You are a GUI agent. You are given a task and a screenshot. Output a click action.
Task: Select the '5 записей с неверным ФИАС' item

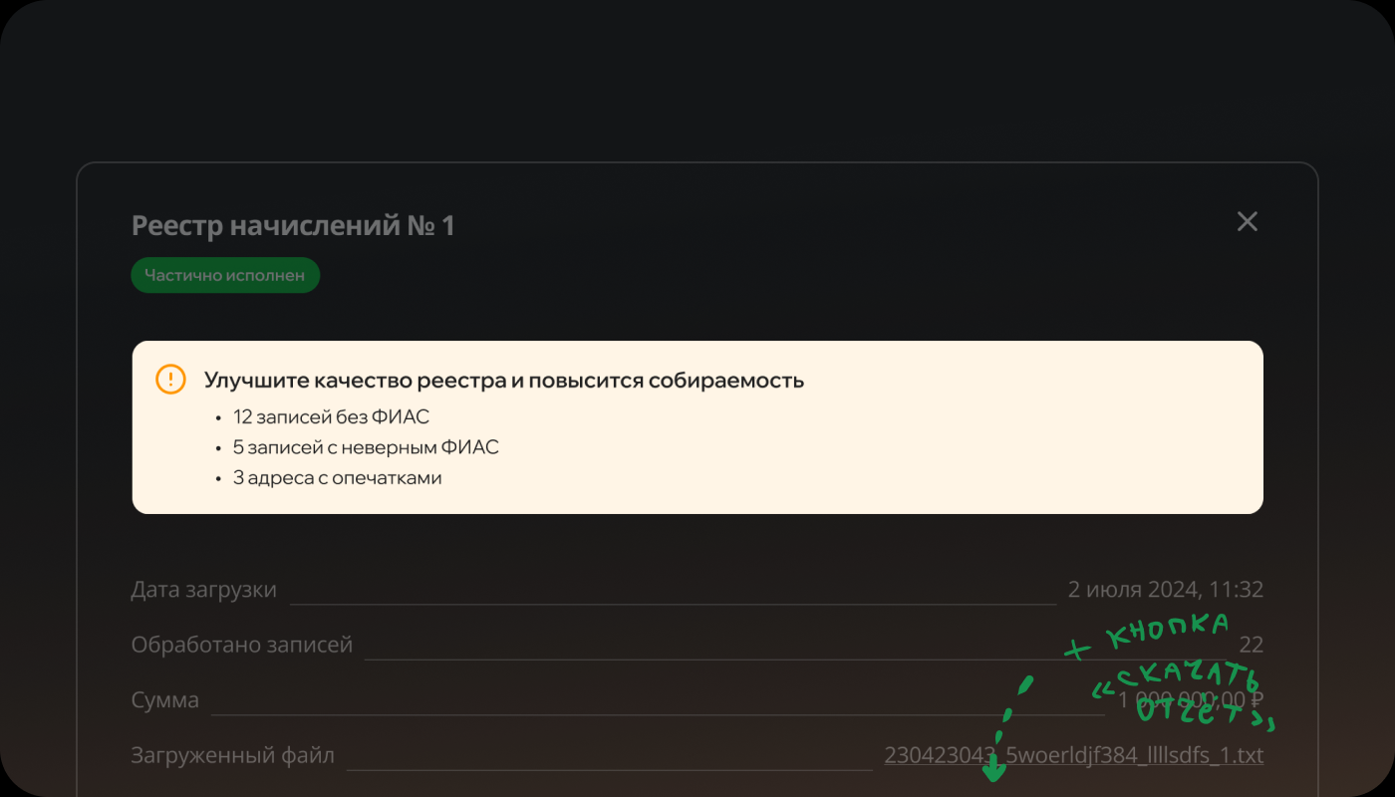[366, 447]
